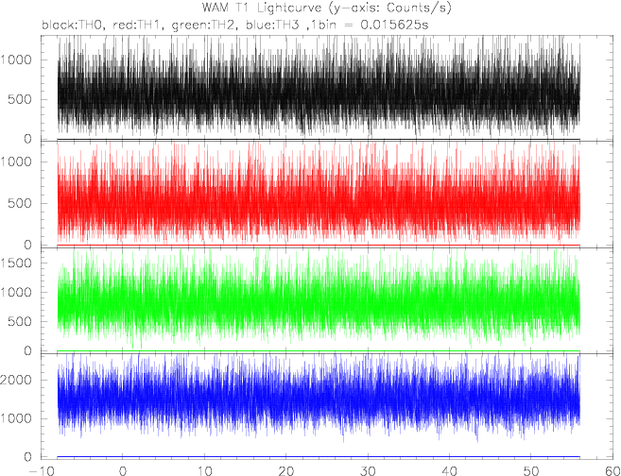Click the x-axis tick label "50"
Screen dimensions: 621x476
[531, 471]
